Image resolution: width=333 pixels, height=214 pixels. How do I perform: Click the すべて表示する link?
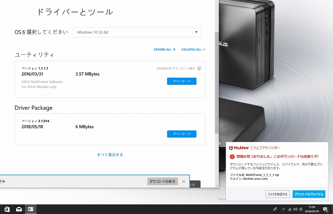110,155
